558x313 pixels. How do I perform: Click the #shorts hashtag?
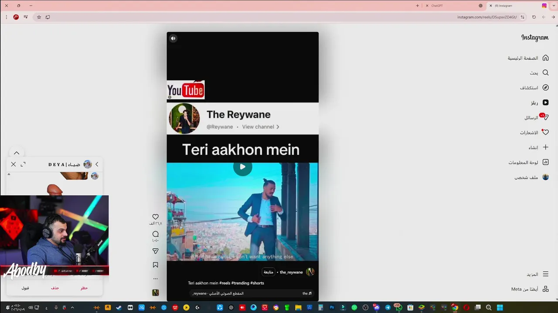(257, 283)
